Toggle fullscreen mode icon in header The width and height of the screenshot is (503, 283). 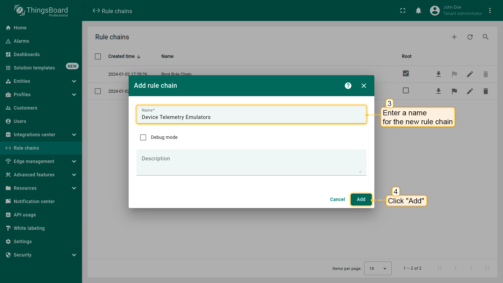click(403, 10)
